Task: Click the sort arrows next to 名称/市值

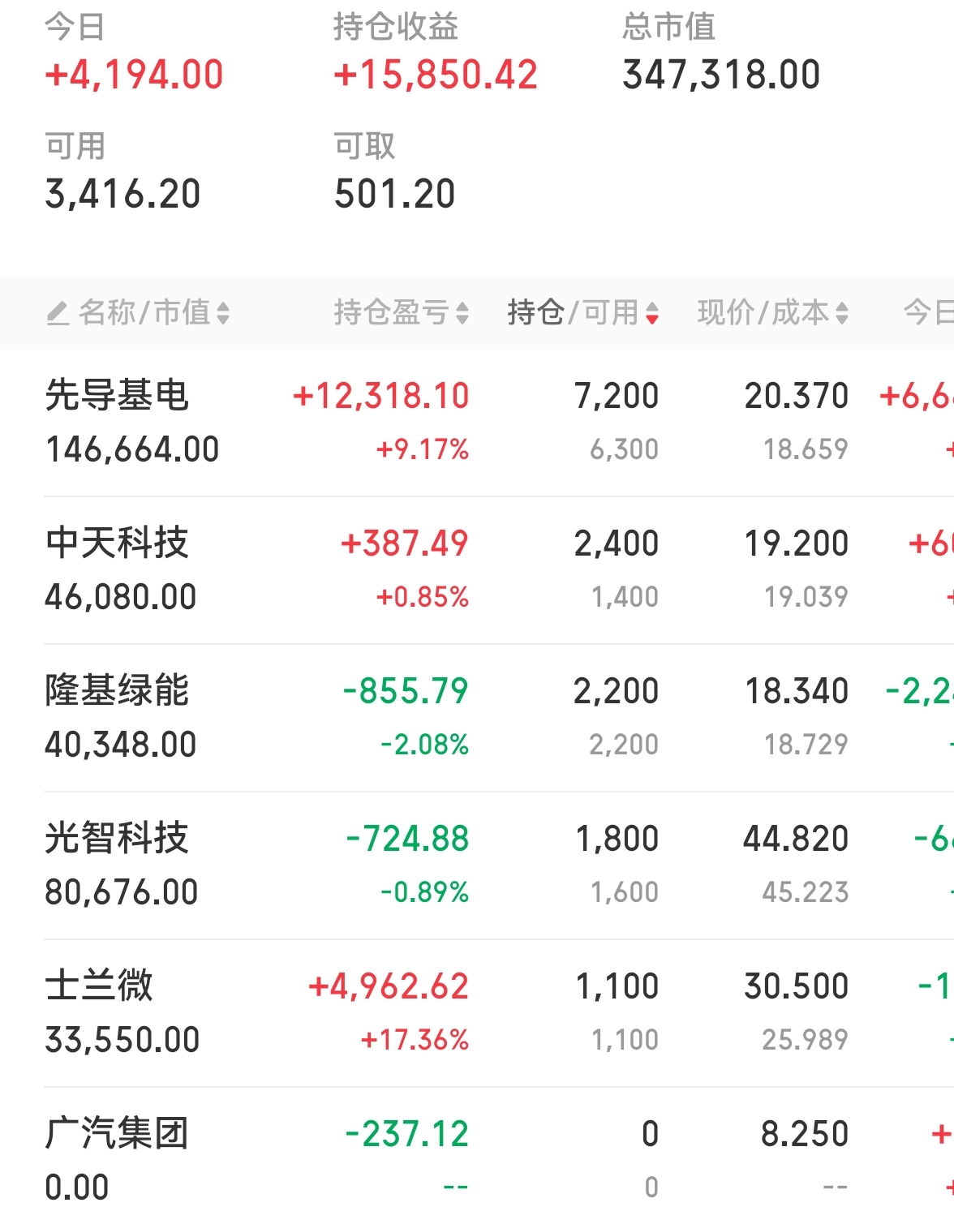Action: coord(223,313)
